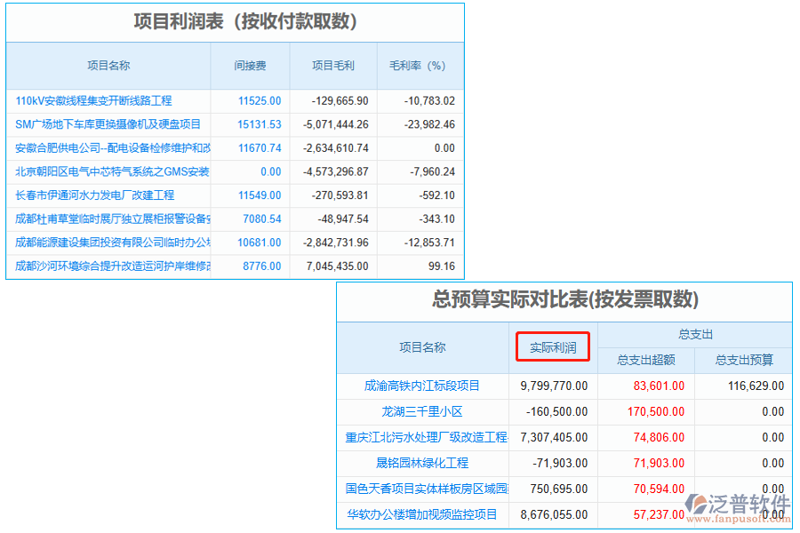
Task: Click the 15131.53 indirect cost link
Action: pyautogui.click(x=260, y=124)
